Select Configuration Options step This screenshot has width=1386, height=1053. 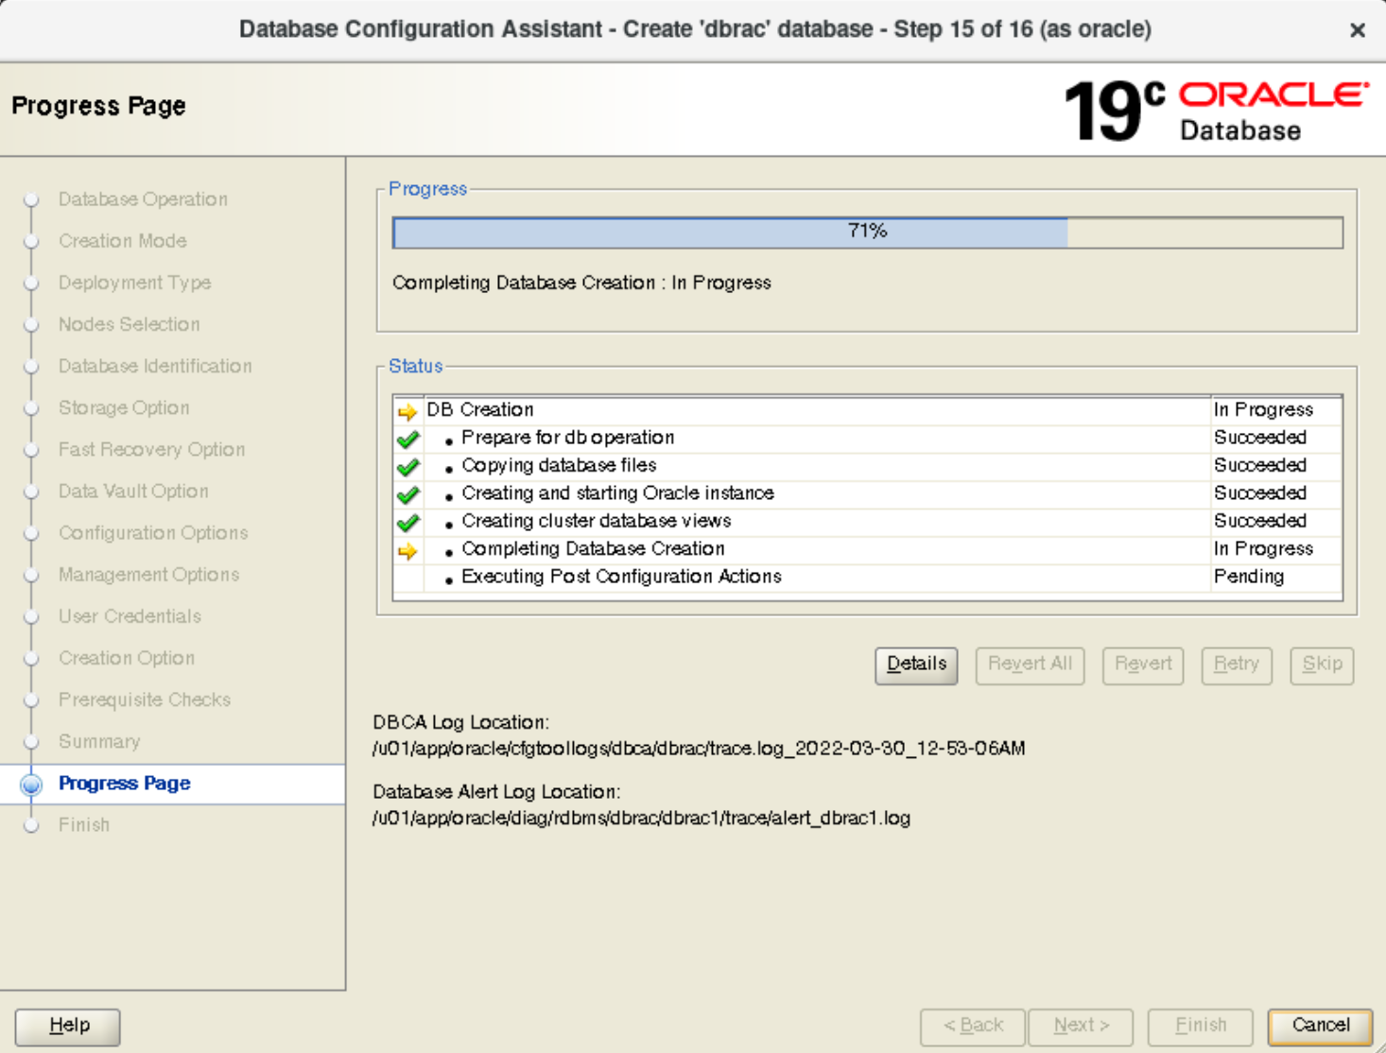153,532
